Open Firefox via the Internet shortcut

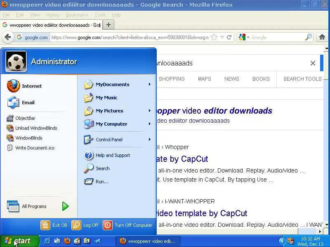24,86
